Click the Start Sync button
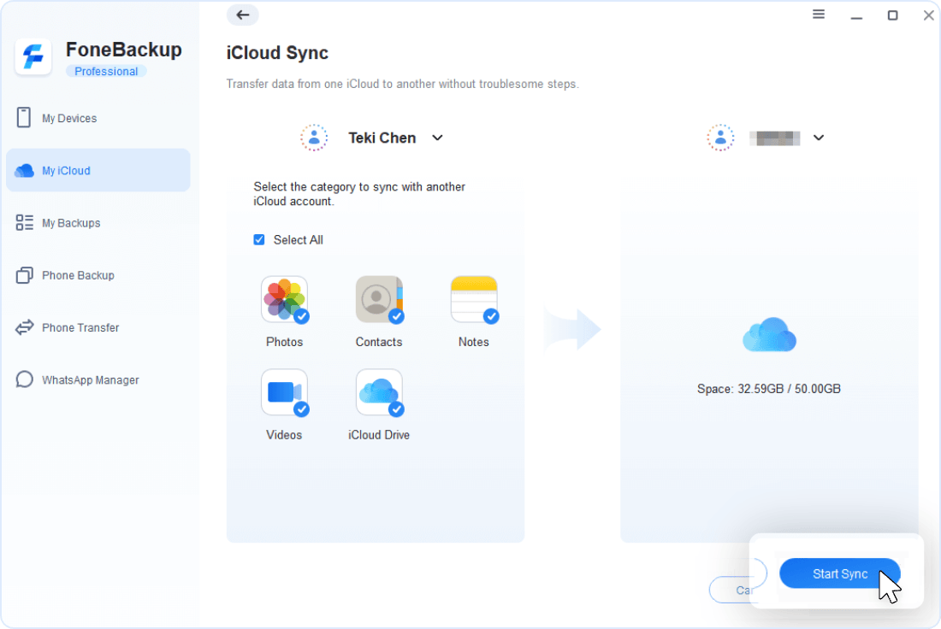Image resolution: width=941 pixels, height=629 pixels. click(x=839, y=574)
